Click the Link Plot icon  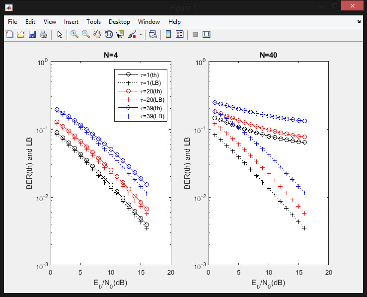tap(152, 34)
